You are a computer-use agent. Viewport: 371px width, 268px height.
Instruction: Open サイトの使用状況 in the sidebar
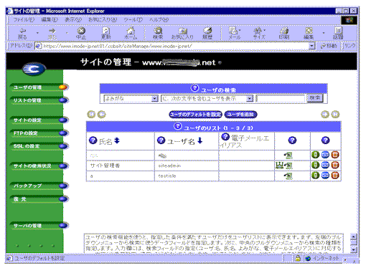(x=39, y=166)
